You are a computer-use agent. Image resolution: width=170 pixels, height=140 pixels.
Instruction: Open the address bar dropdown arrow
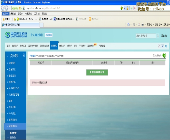(125, 8)
